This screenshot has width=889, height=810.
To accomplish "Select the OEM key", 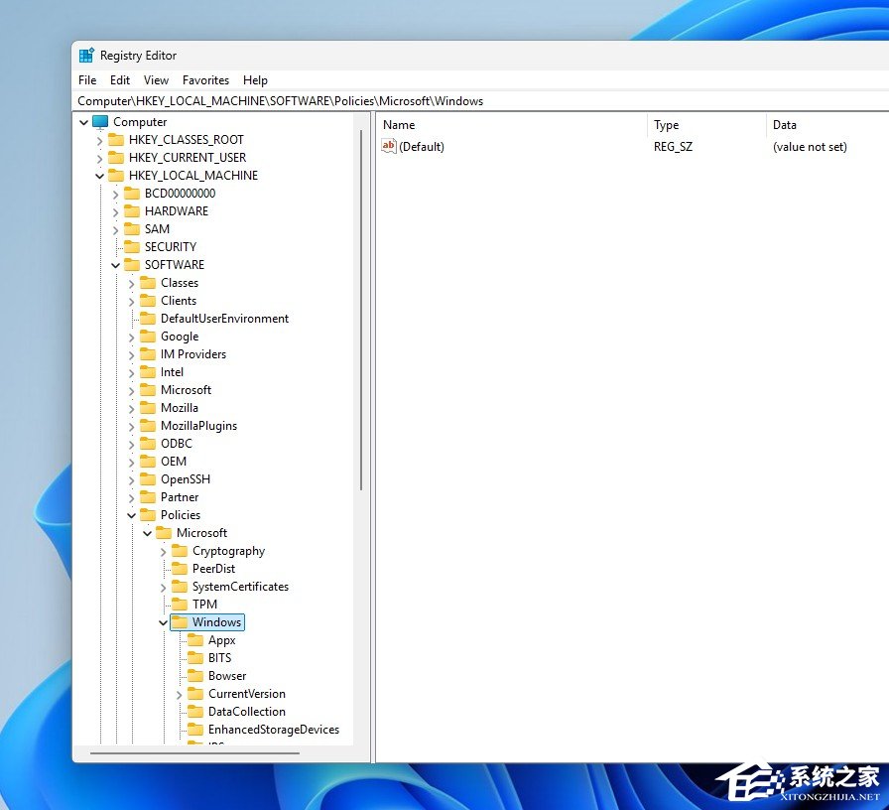I will (x=174, y=462).
